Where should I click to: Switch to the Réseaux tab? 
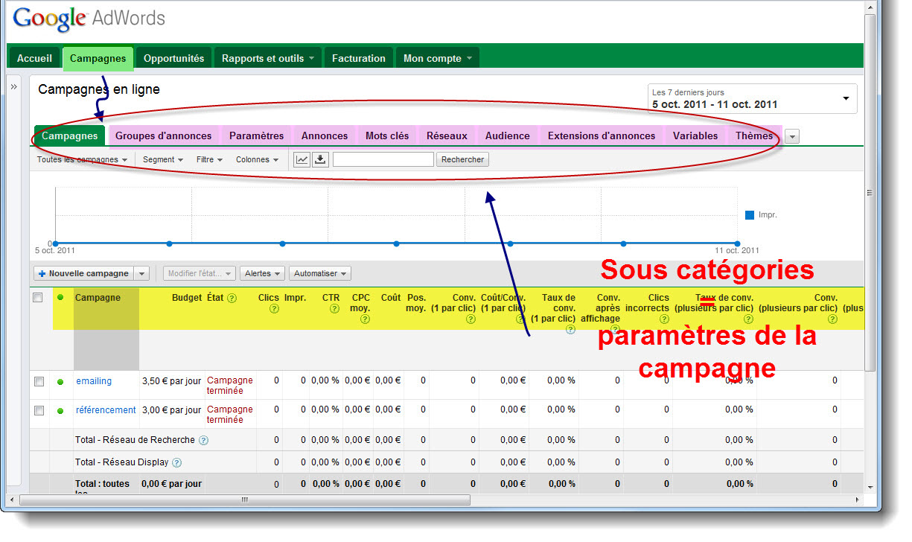click(x=447, y=135)
